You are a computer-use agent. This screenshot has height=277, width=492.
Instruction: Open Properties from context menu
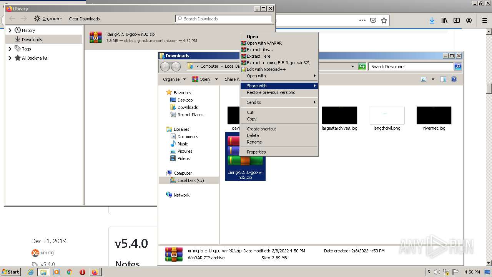279,152
